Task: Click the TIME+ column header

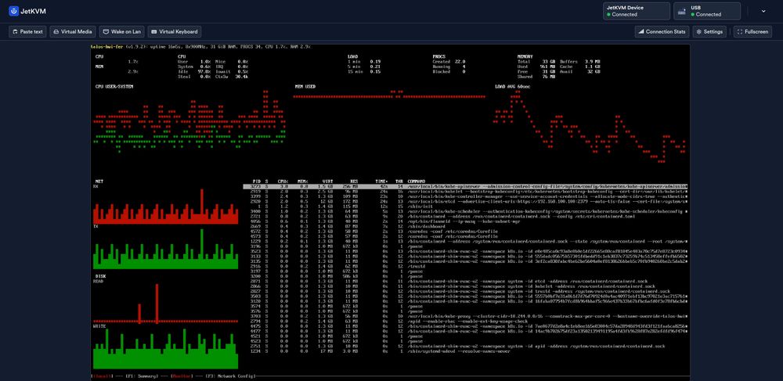Action: 381,181
